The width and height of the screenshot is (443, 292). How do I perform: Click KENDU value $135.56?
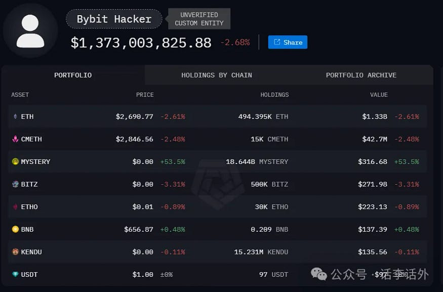pyautogui.click(x=373, y=252)
